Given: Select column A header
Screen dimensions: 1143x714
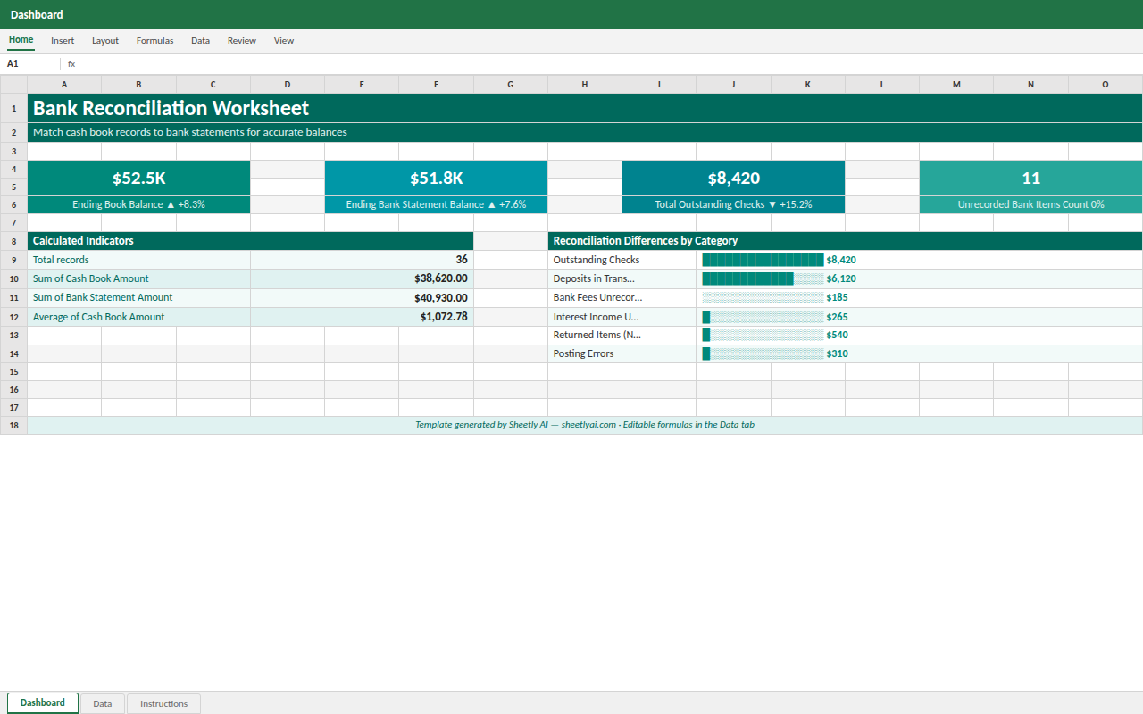Looking at the screenshot, I should tap(64, 85).
